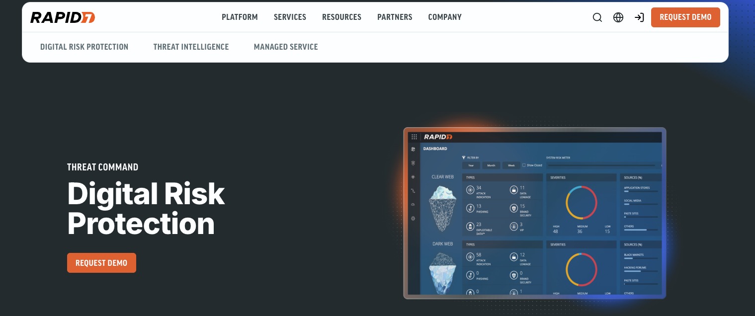Click the Attack Indication target icon
755x316 pixels.
point(470,189)
